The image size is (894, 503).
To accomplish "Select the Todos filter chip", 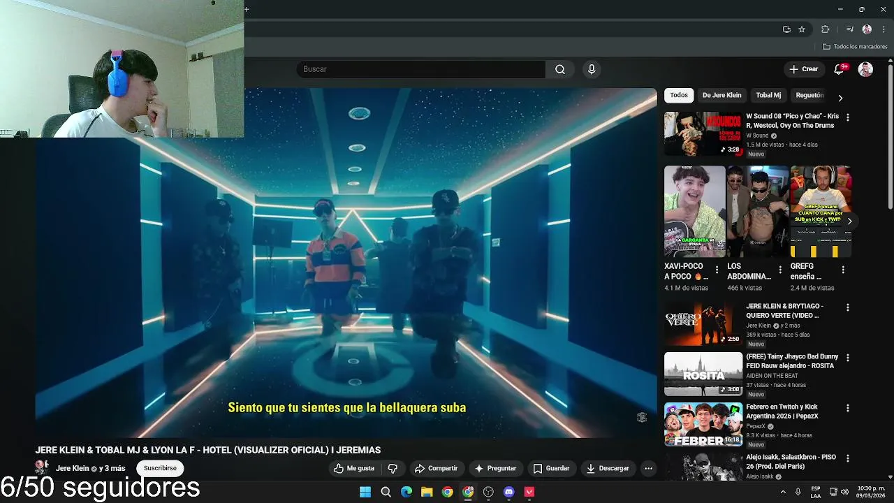I will [x=679, y=95].
